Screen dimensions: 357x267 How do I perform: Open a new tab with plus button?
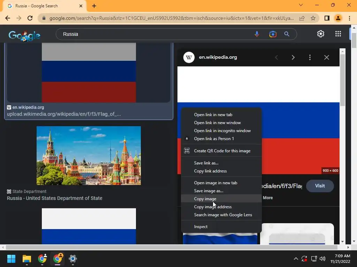(x=94, y=6)
